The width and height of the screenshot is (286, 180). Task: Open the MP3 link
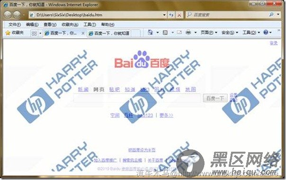pos(145,90)
